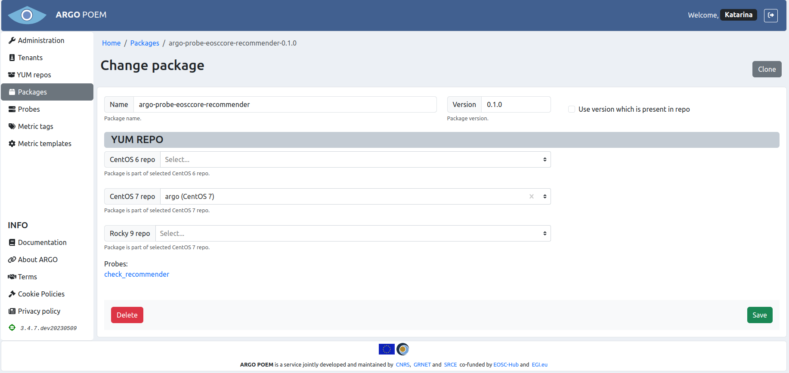Open the EGI.eu footer link

(x=539, y=364)
